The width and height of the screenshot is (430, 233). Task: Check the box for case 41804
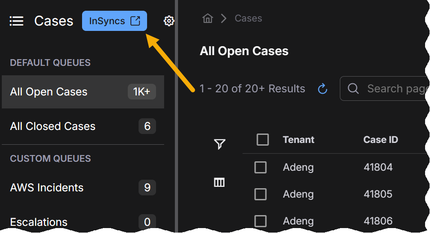pyautogui.click(x=261, y=168)
